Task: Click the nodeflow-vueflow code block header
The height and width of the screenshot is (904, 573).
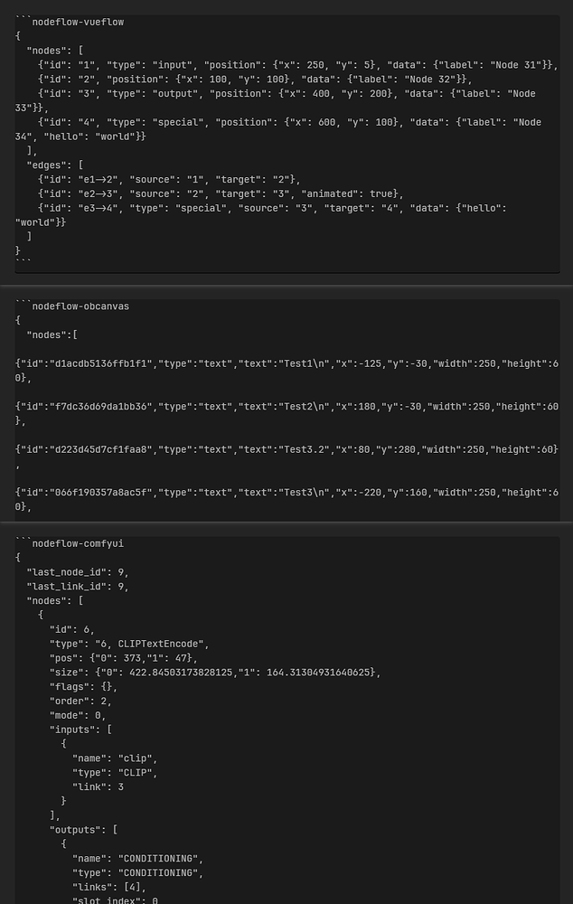Action: point(78,22)
